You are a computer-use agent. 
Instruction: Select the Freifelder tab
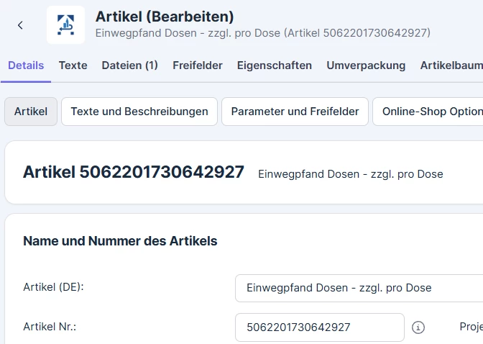(x=198, y=65)
